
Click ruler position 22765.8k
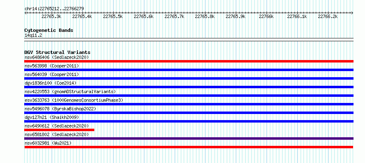(x=205, y=16)
